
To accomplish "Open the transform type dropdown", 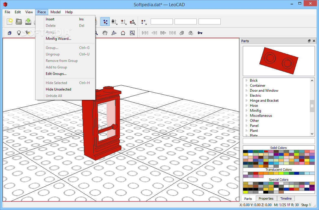I will coord(144,22).
